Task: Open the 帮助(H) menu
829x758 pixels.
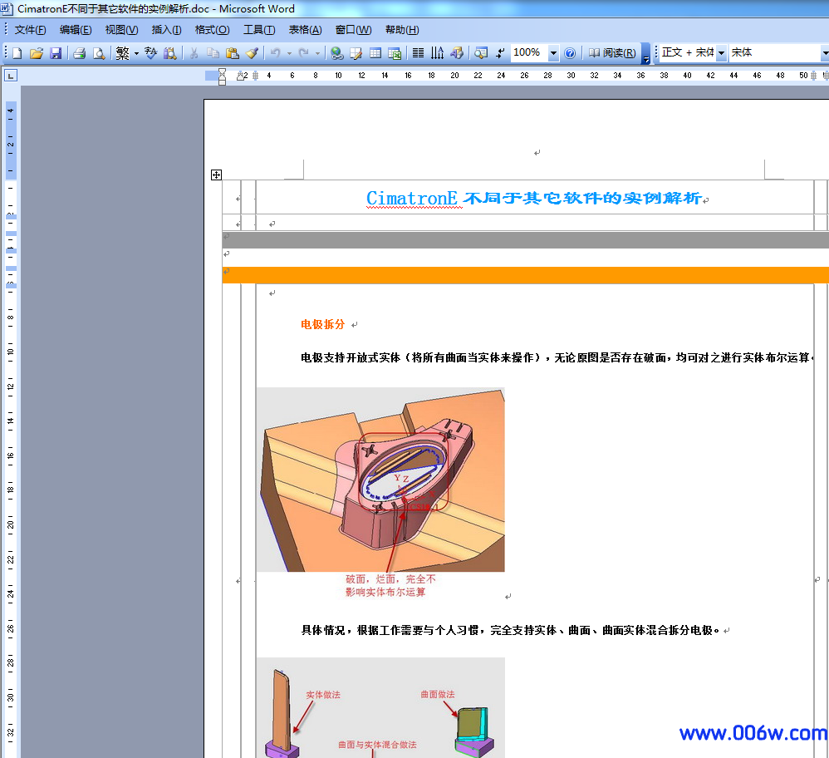Action: pyautogui.click(x=402, y=30)
